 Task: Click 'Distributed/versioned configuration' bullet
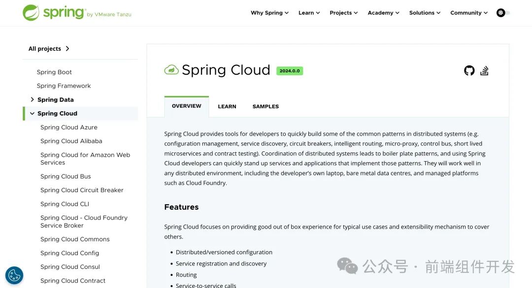coord(224,252)
